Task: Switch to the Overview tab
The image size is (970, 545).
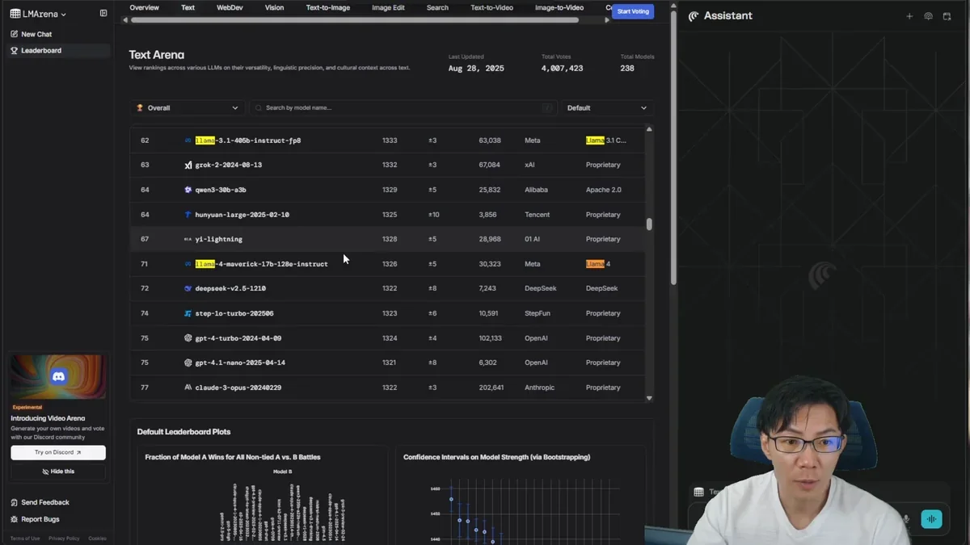Action: pos(145,8)
